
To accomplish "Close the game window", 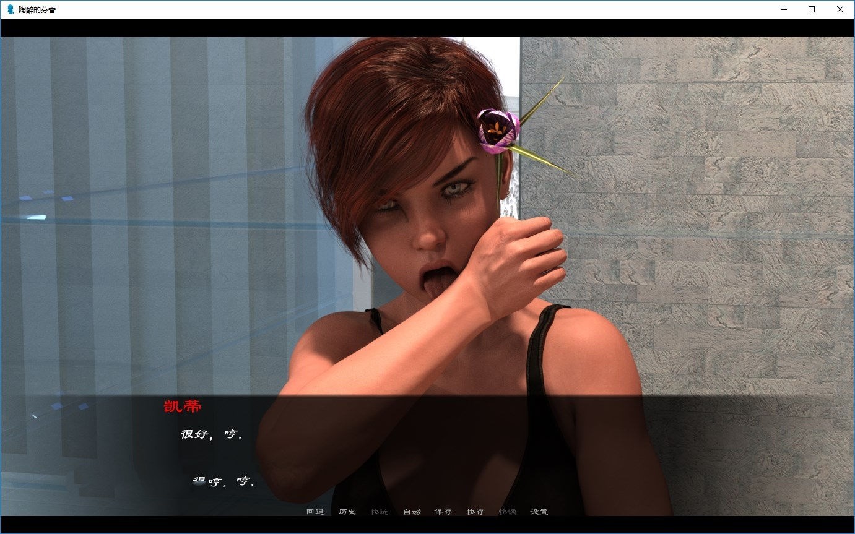I will (x=840, y=9).
